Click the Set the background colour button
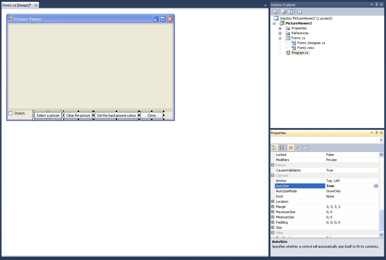The height and width of the screenshot is (260, 386). pos(116,115)
